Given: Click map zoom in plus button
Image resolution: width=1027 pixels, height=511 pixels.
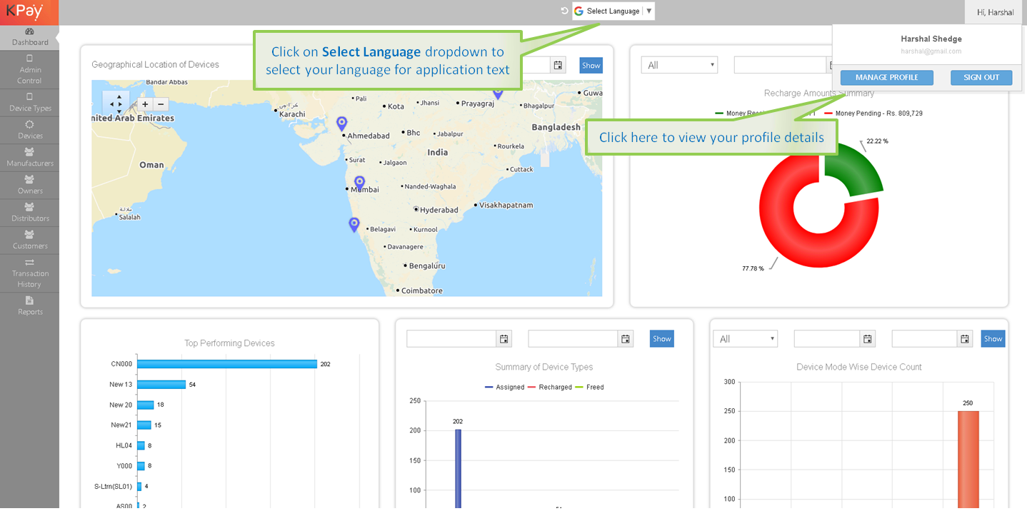Looking at the screenshot, I should point(145,104).
